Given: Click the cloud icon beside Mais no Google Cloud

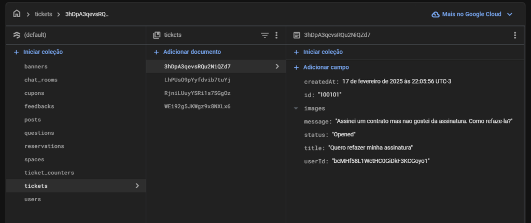Looking at the screenshot, I should coord(435,15).
